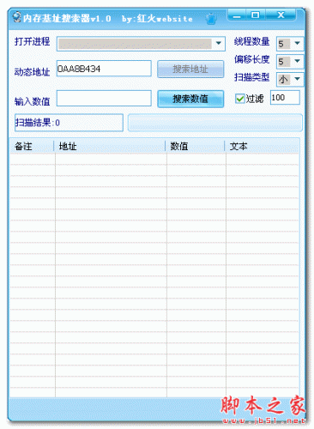Open the 打开进程 process dropdown
The height and width of the screenshot is (429, 314).
pyautogui.click(x=219, y=44)
